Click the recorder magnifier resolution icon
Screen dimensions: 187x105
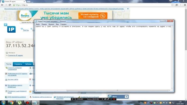75,99
